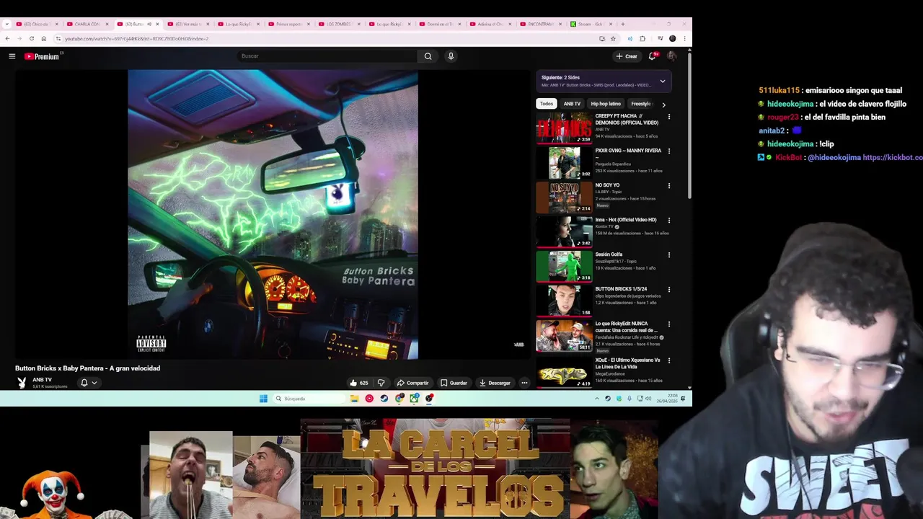Open YouTube notifications bell at top

[x=653, y=56]
